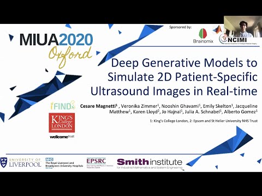Click author name Nooshin Ghavami
The image size is (262, 196).
[x=181, y=106]
